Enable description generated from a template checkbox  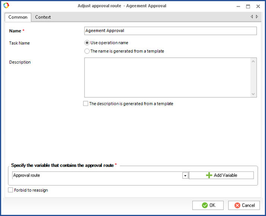pyautogui.click(x=86, y=104)
